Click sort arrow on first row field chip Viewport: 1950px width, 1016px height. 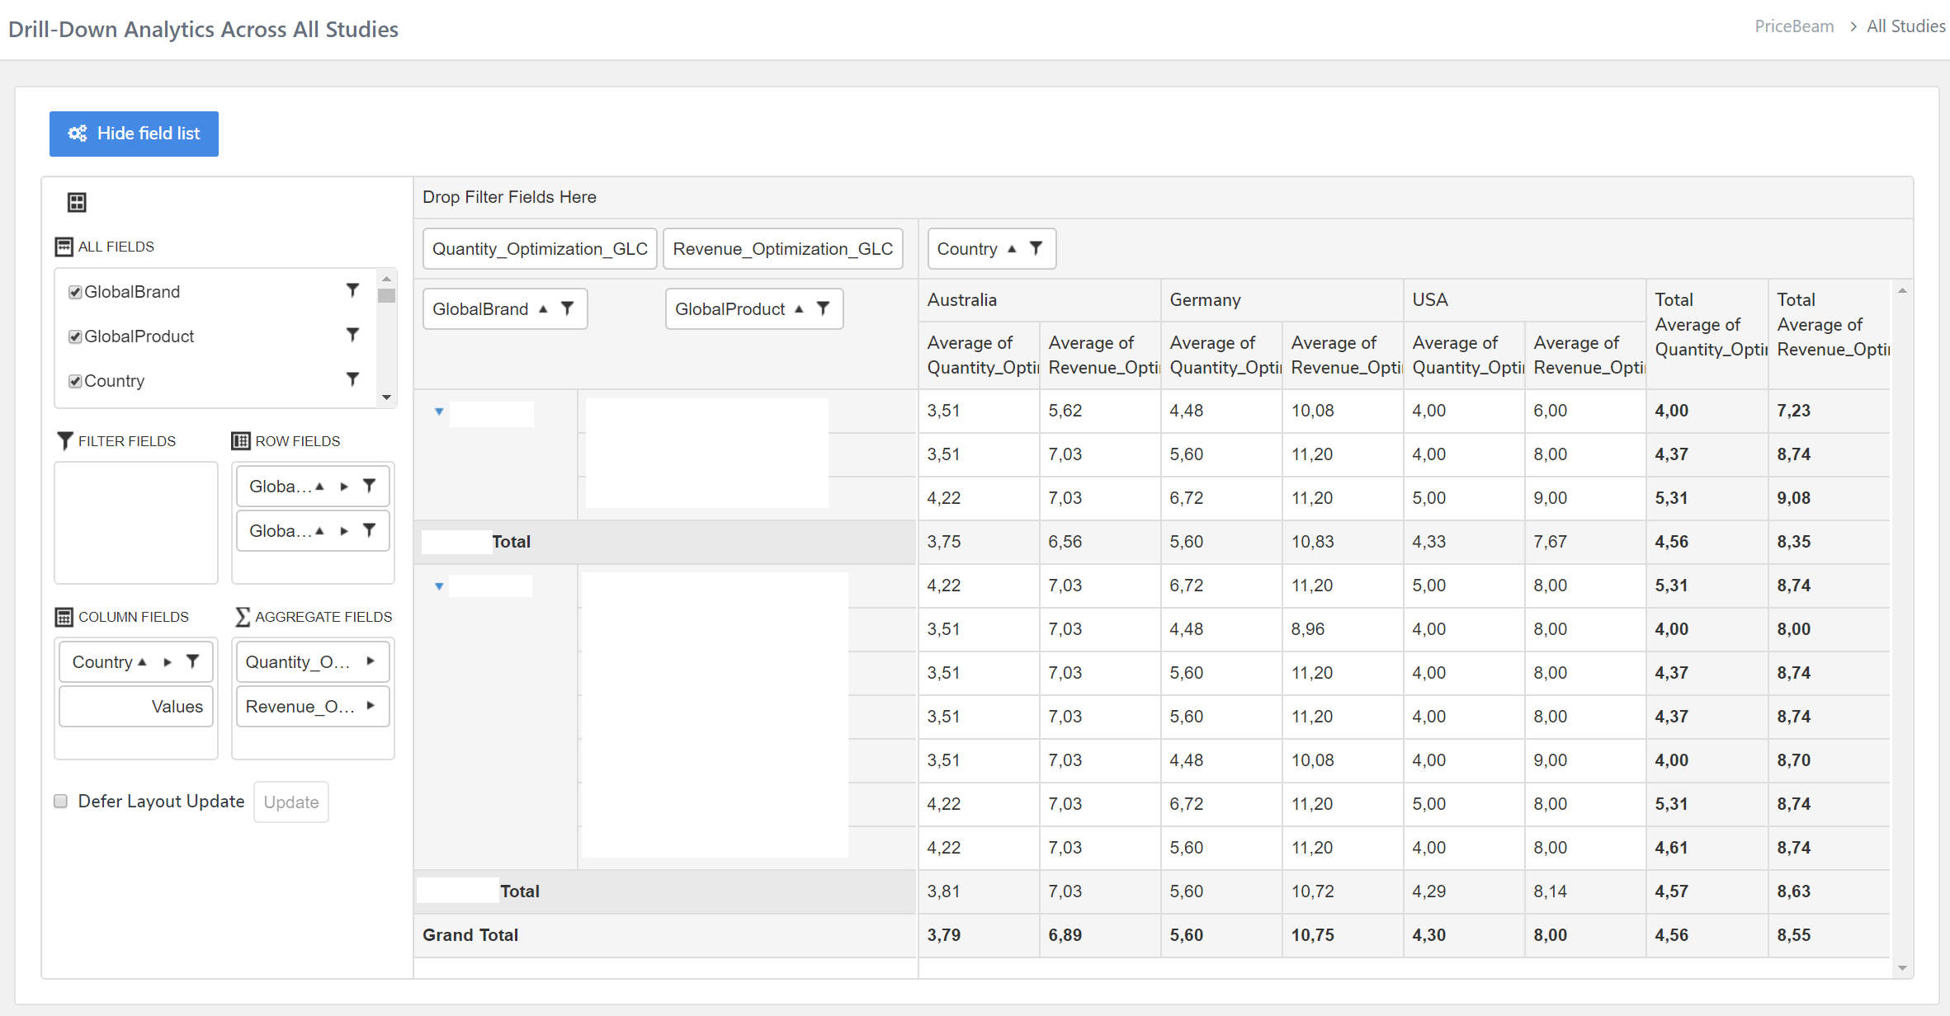click(320, 487)
